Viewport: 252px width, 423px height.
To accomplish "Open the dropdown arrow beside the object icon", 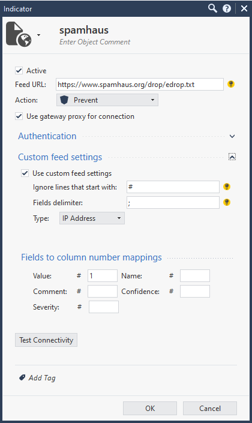I will pyautogui.click(x=38, y=35).
